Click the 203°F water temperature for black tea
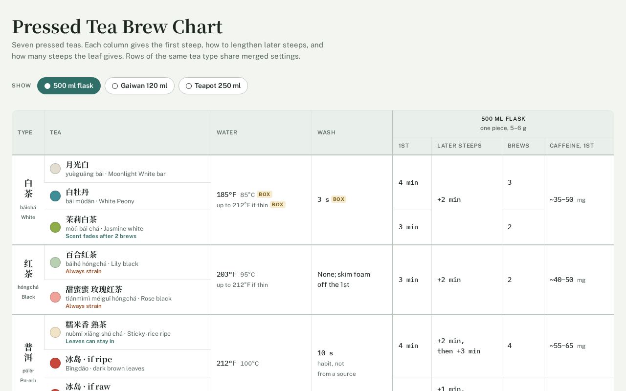This screenshot has width=626, height=391. 262,280
